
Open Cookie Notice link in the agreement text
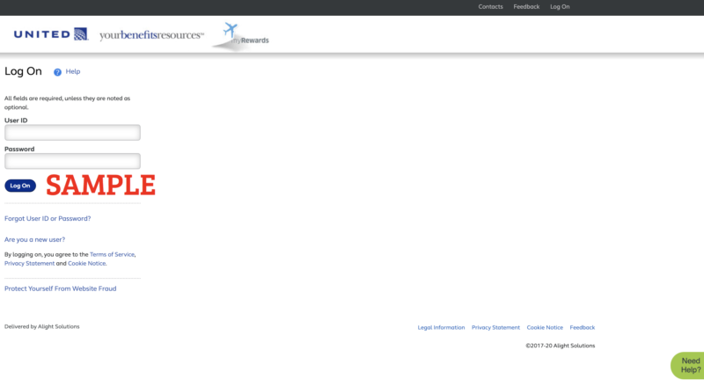coord(86,263)
